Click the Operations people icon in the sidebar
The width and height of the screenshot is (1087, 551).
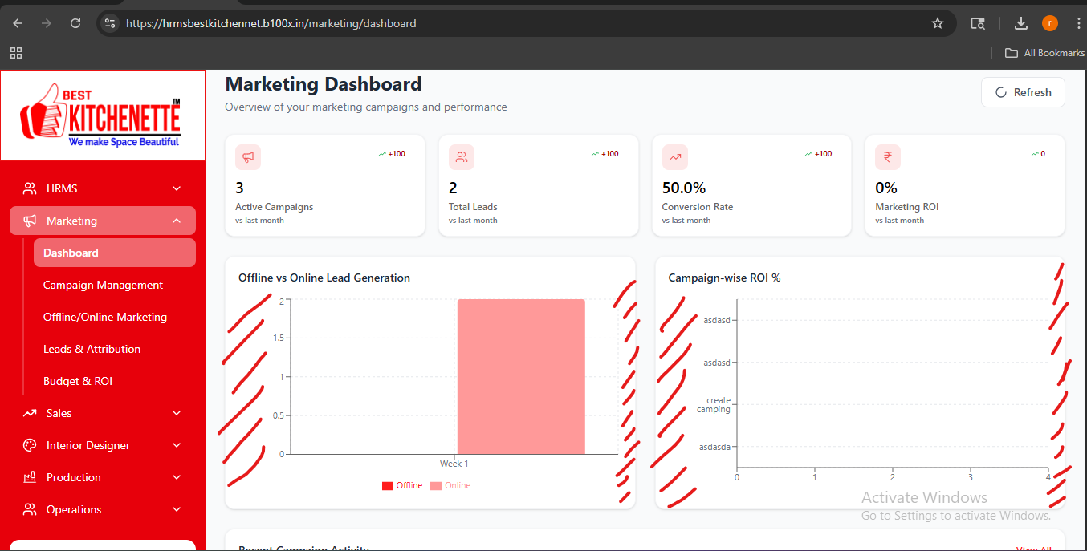30,509
